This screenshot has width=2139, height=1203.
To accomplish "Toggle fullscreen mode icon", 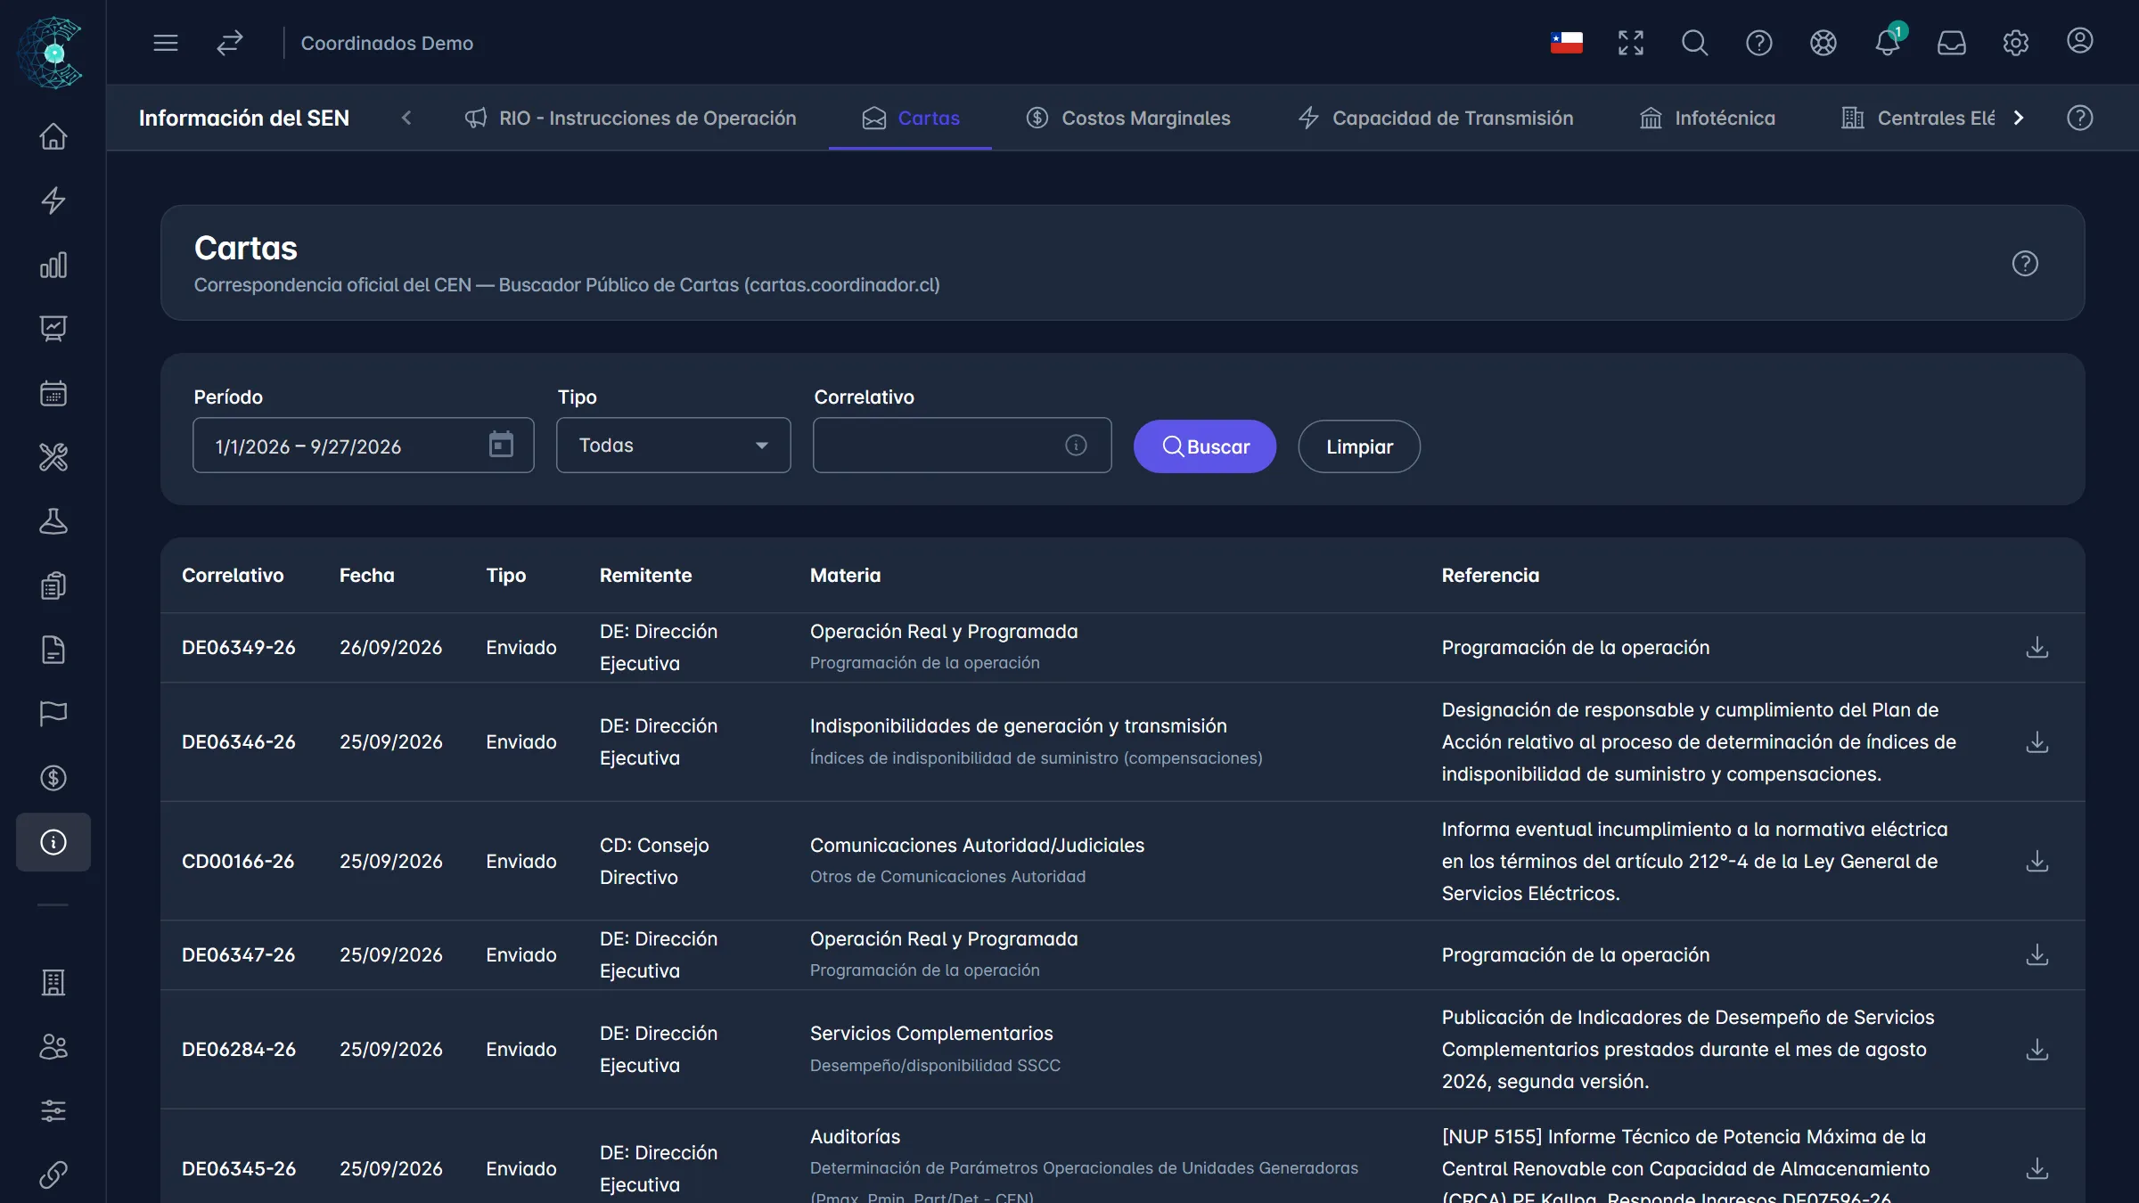I will [1630, 43].
